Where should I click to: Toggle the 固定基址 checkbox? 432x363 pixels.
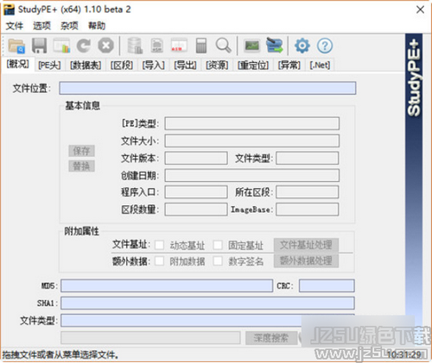[218, 245]
